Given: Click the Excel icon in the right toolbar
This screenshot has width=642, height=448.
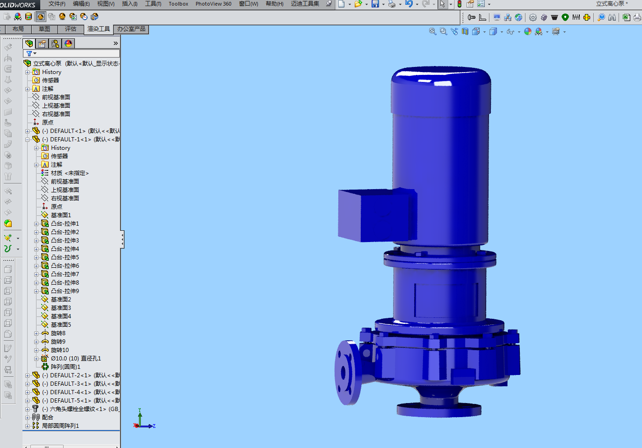Looking at the screenshot, I should point(627,17).
